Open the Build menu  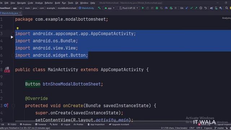(x=57, y=3)
